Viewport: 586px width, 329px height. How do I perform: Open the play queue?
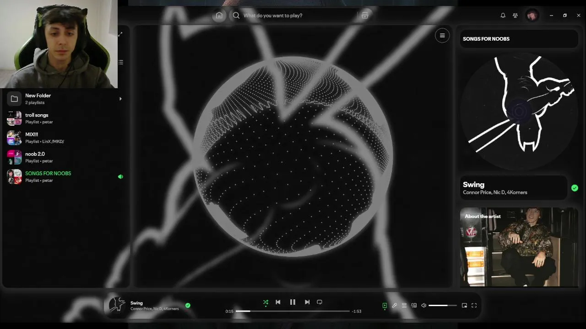404,305
